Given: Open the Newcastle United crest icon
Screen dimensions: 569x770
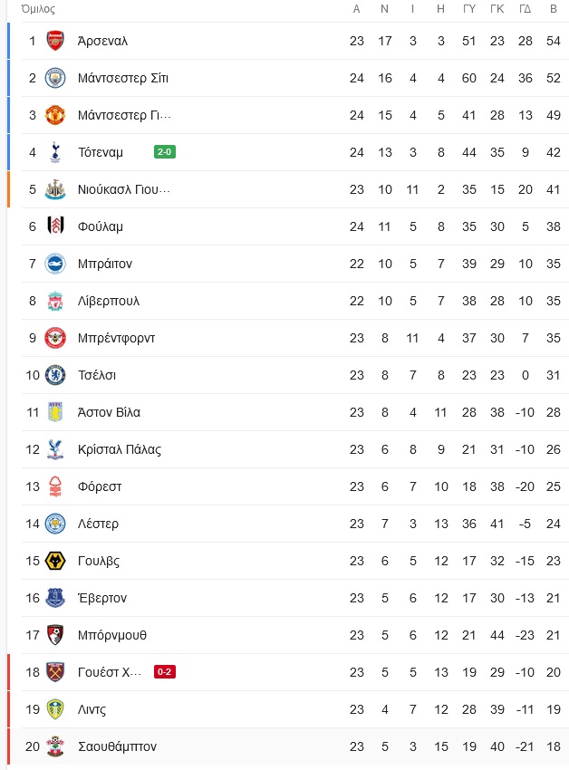Looking at the screenshot, I should [55, 189].
